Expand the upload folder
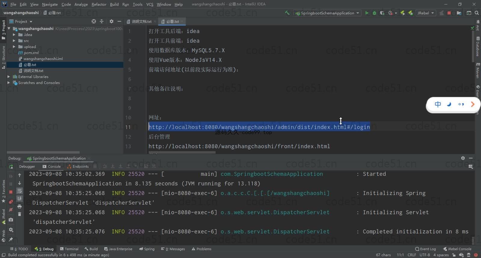481x258 pixels. (14, 46)
